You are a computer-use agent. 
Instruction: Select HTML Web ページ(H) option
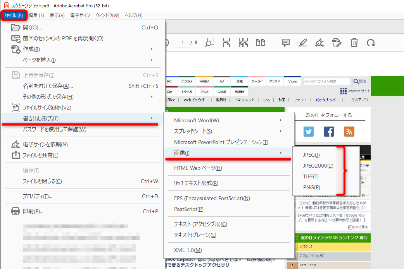click(198, 168)
